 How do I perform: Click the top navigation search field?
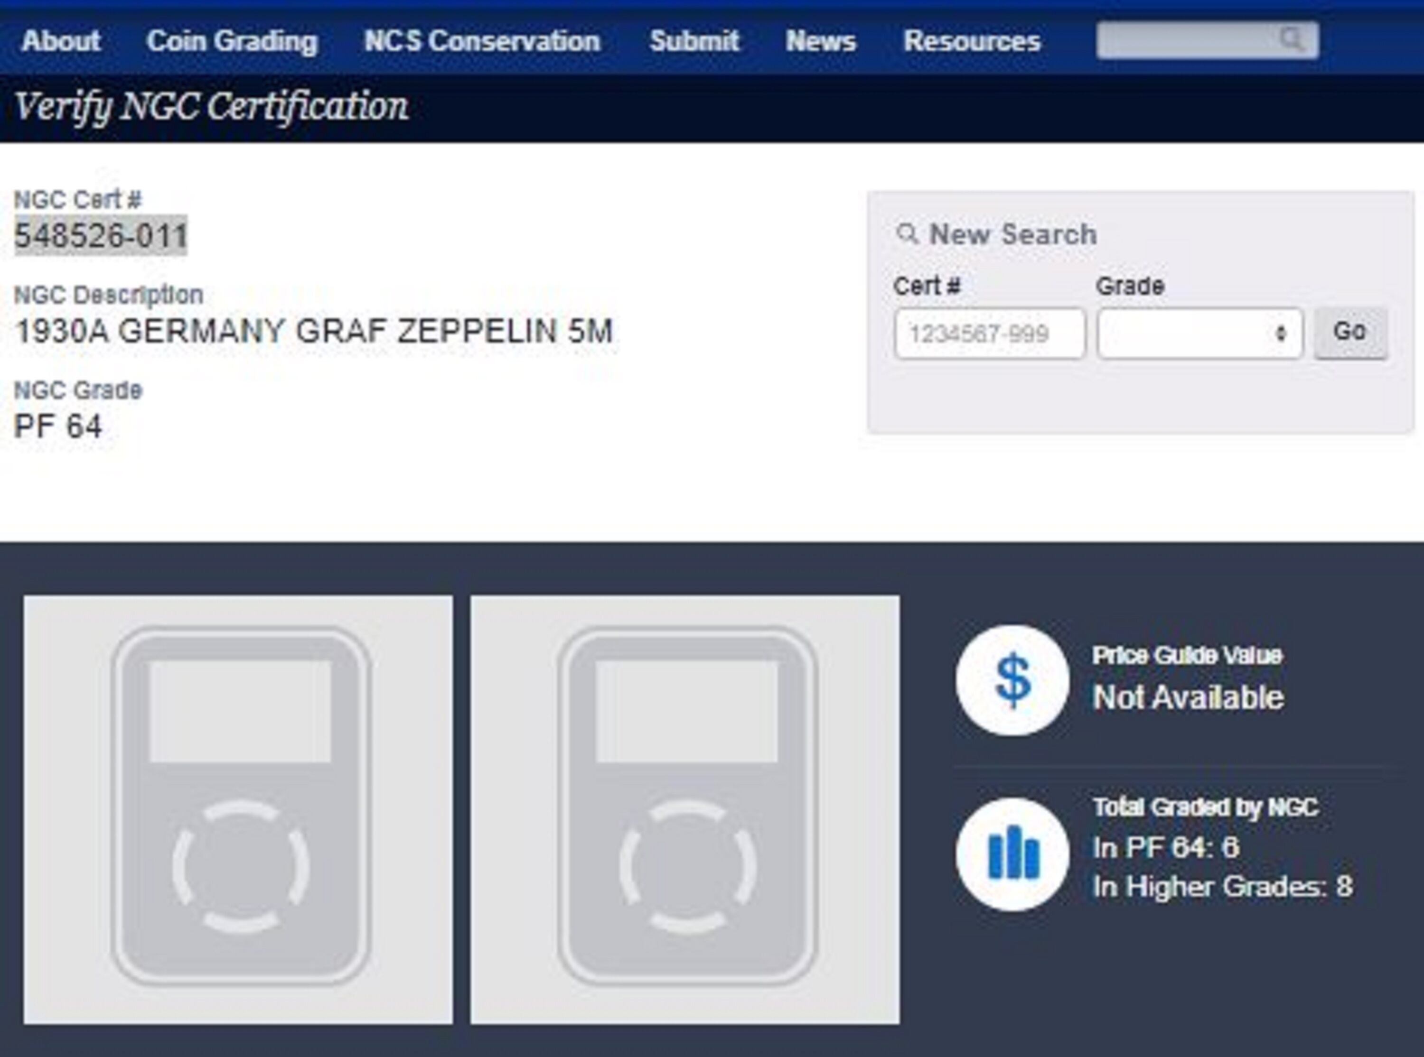[x=1184, y=40]
